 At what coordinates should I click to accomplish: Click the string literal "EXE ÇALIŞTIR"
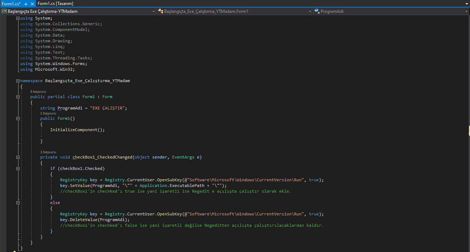tap(107, 108)
